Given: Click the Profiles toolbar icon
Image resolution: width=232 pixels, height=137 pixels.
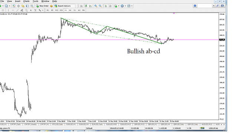Looking at the screenshot, I should (6, 6).
